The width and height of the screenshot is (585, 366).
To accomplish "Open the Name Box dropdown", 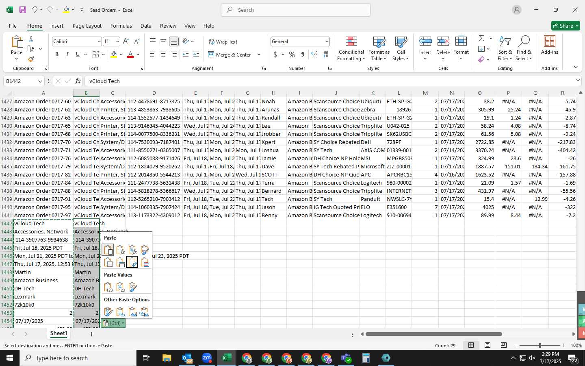I will point(40,81).
